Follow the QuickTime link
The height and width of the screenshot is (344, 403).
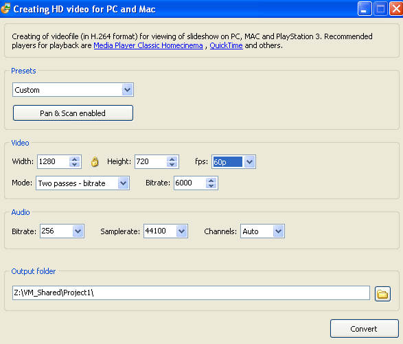tap(226, 45)
